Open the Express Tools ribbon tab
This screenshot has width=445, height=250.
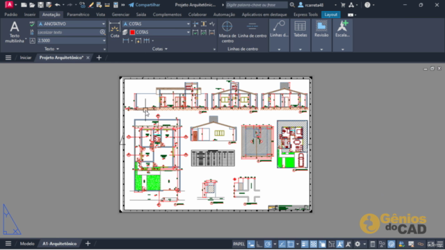[306, 15]
